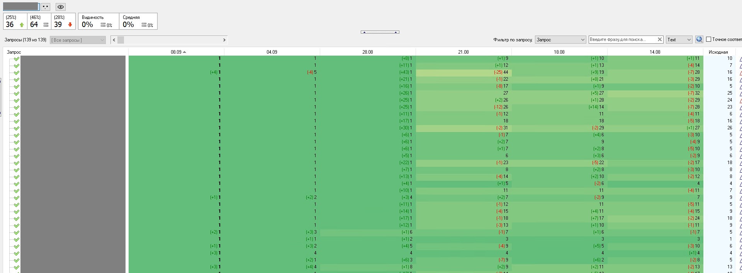Clear the search phrase with X
Image resolution: width=742 pixels, height=273 pixels.
point(660,39)
